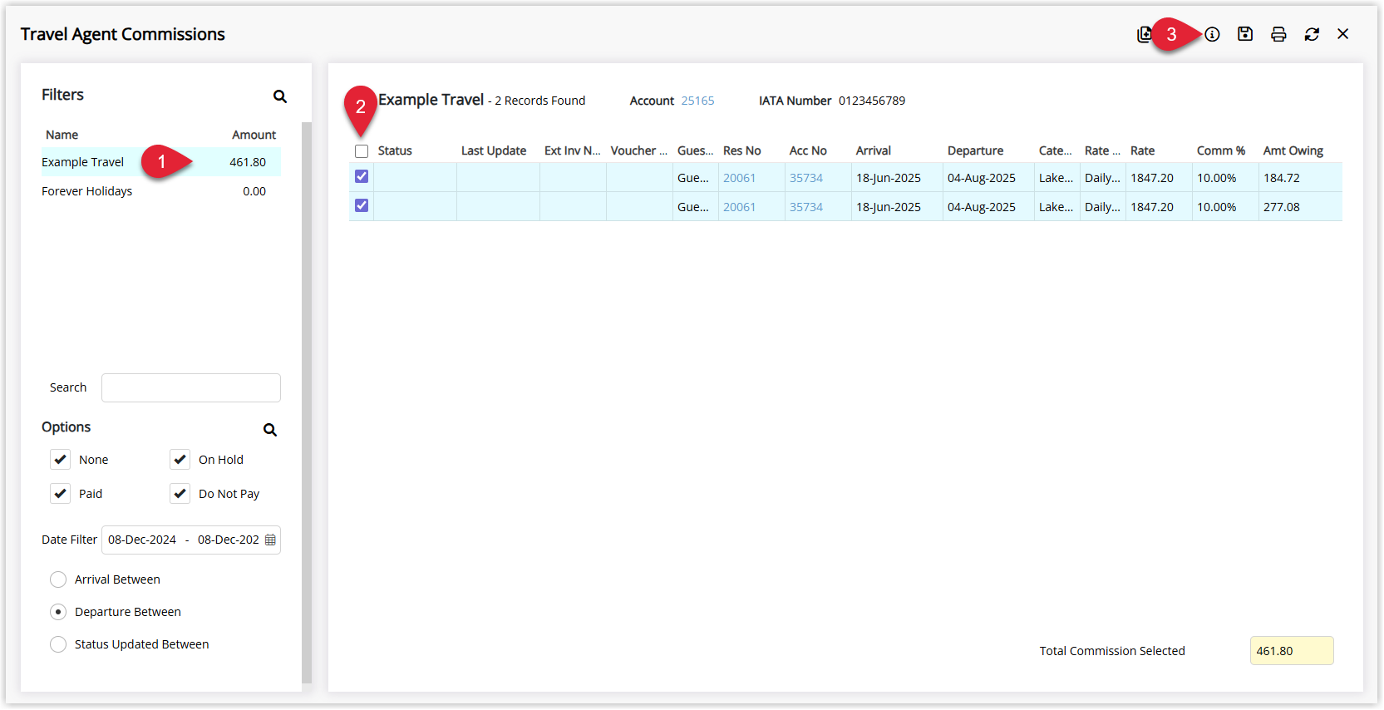Click the Voucher column header
1384x710 pixels.
(x=638, y=150)
